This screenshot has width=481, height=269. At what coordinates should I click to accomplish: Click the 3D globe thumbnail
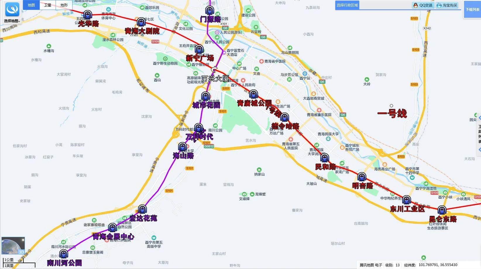[x=13, y=246]
